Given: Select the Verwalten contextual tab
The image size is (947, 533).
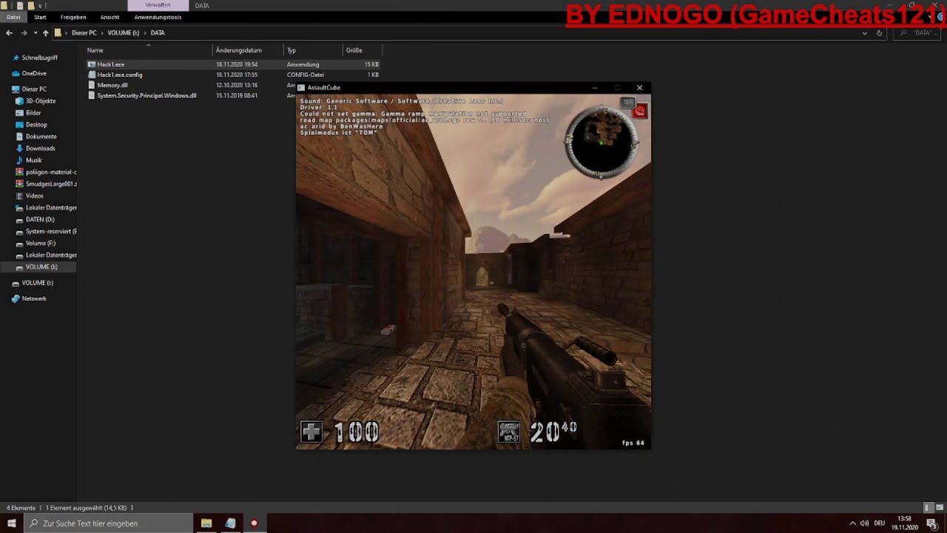Looking at the screenshot, I should 158,5.
